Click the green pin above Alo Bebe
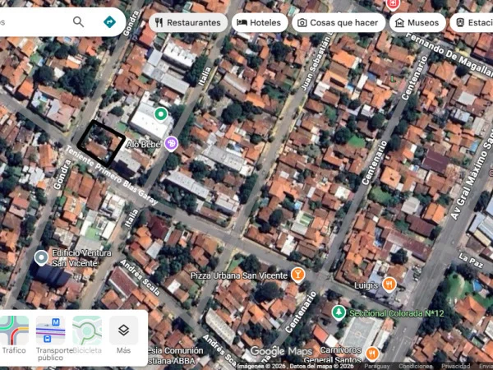This screenshot has height=370, width=493. click(161, 114)
